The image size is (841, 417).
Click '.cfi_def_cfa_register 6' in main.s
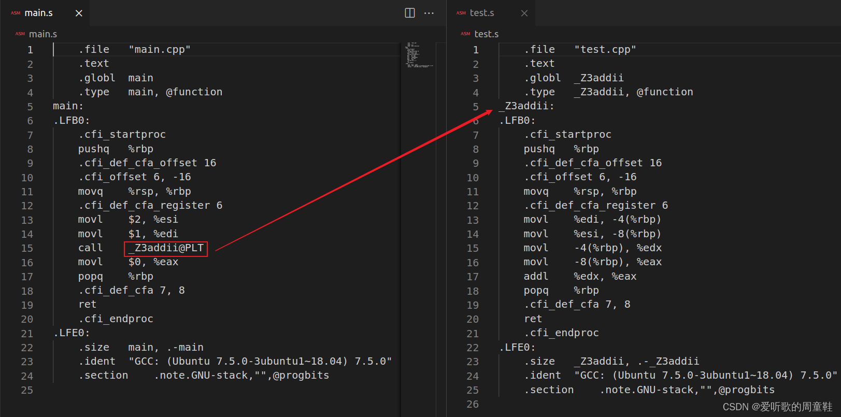pyautogui.click(x=150, y=205)
